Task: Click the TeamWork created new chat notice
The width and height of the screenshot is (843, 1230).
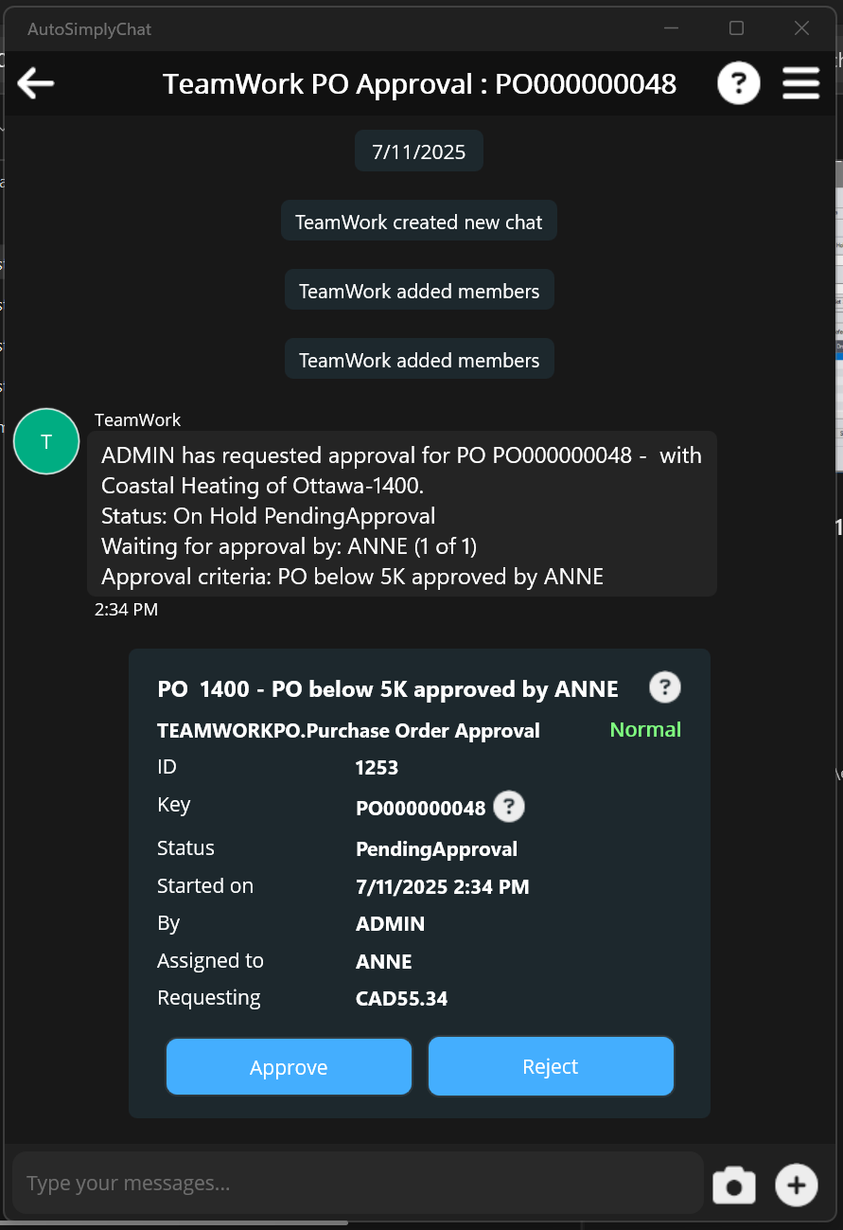Action: (419, 222)
